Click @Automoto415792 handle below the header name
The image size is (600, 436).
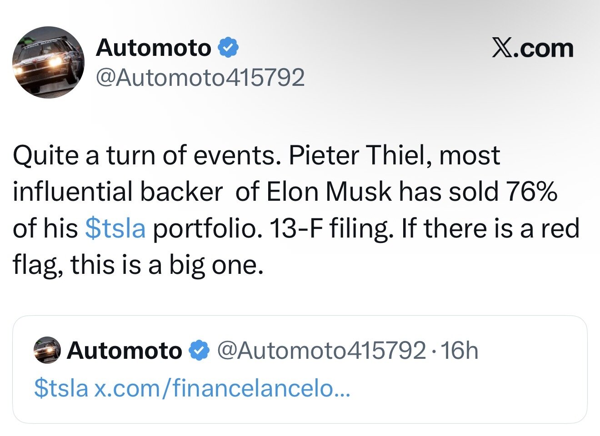[200, 77]
